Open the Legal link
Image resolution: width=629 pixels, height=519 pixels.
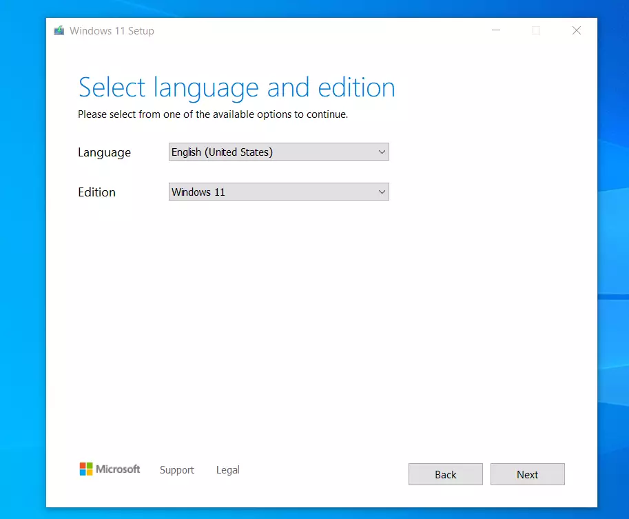228,469
